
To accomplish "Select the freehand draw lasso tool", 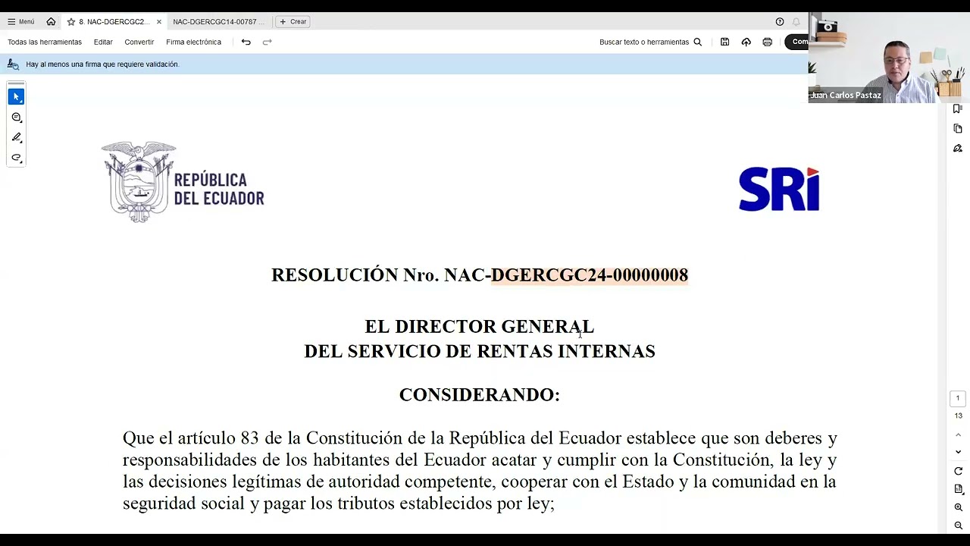I will click(x=16, y=158).
